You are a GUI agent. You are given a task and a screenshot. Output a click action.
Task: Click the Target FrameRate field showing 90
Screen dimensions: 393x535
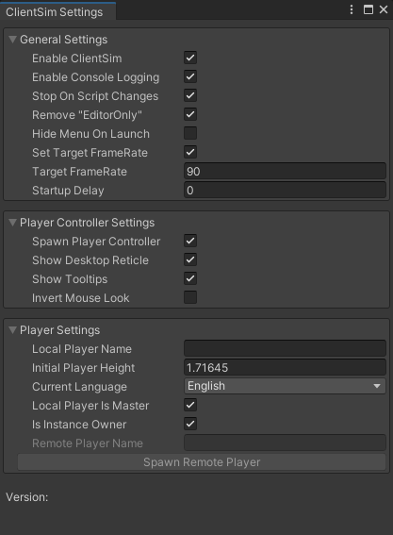pyautogui.click(x=285, y=172)
